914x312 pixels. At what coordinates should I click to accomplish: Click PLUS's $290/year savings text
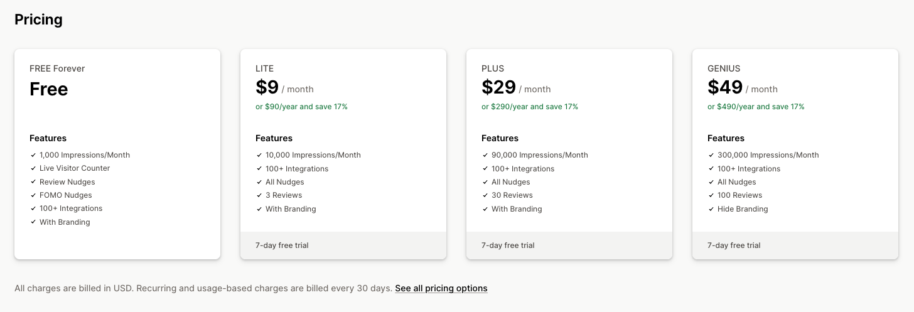530,107
